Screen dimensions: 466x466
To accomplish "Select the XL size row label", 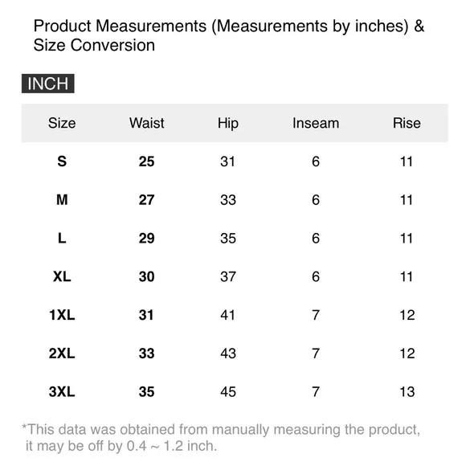I will (x=62, y=276).
